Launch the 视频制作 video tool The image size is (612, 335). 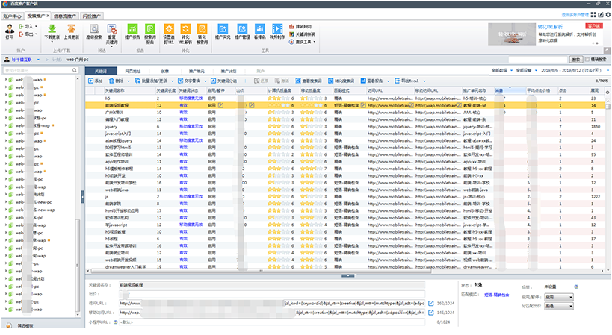[x=277, y=30]
